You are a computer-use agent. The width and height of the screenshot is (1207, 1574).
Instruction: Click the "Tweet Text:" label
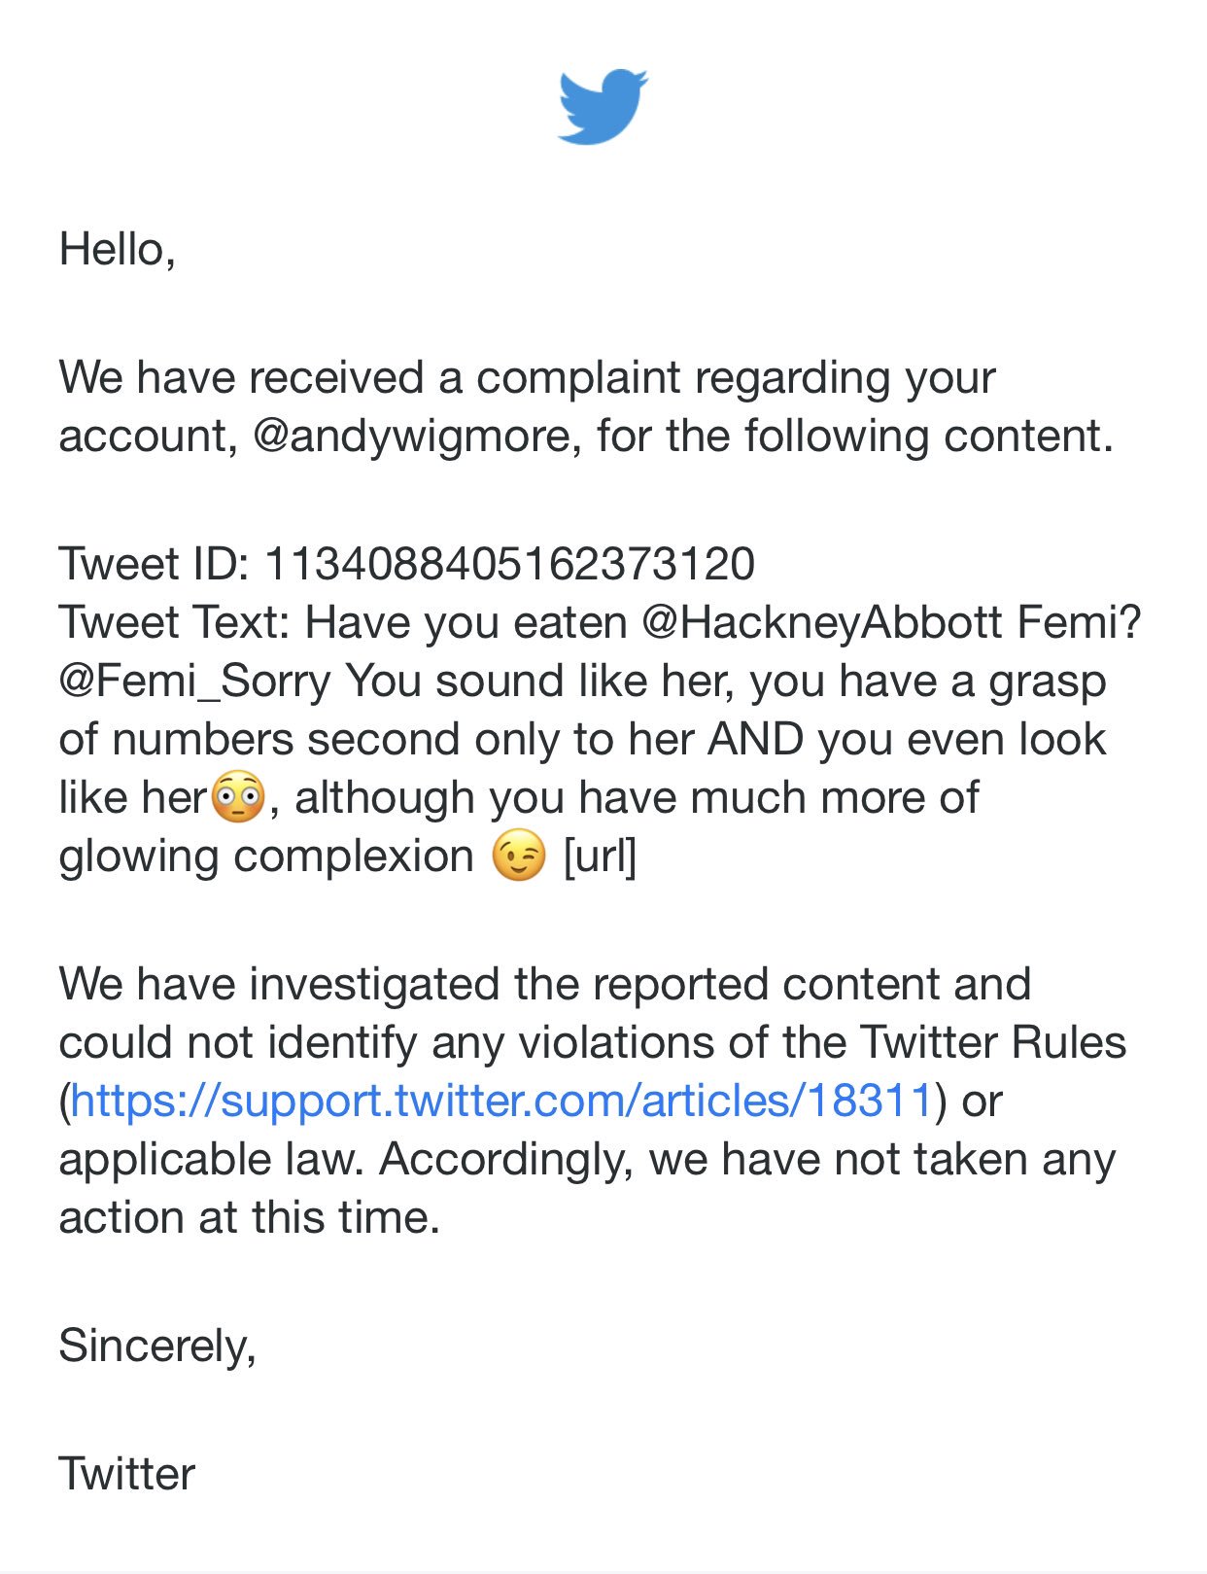click(175, 622)
